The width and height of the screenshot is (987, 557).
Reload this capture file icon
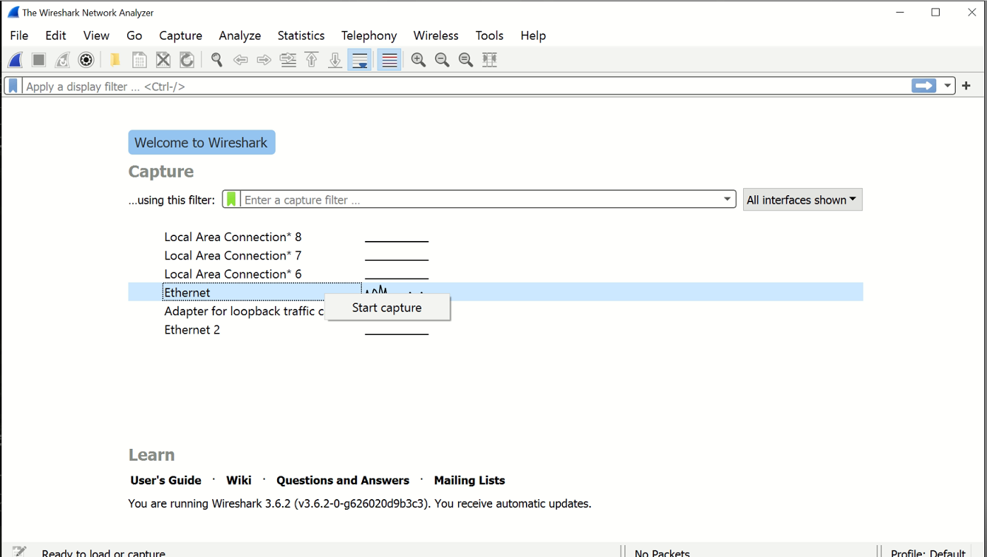coord(187,60)
